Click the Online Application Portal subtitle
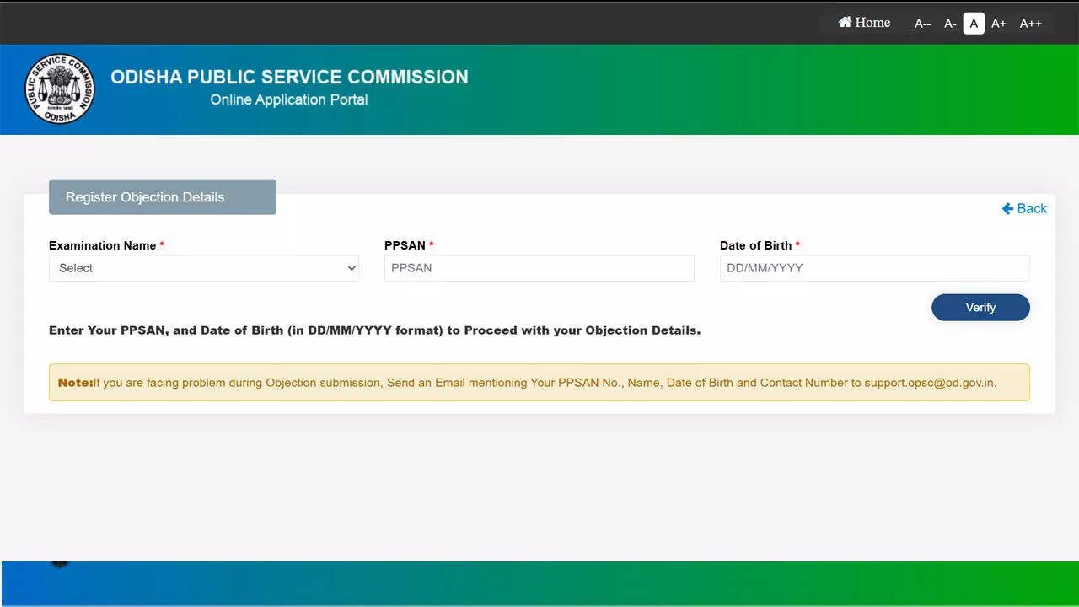The image size is (1079, 607). 288,99
